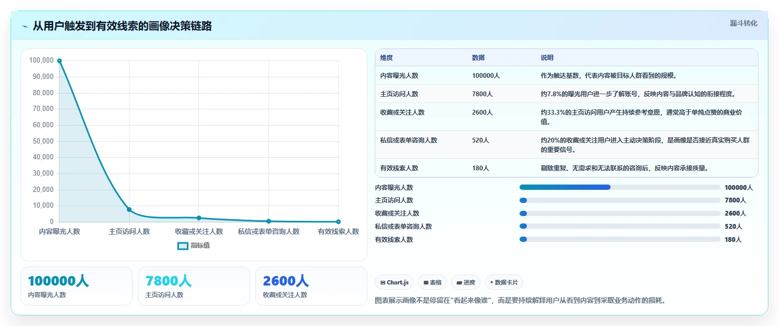Click the 100000人 value beside the progress bar
This screenshot has height=326, width=779.
738,187
